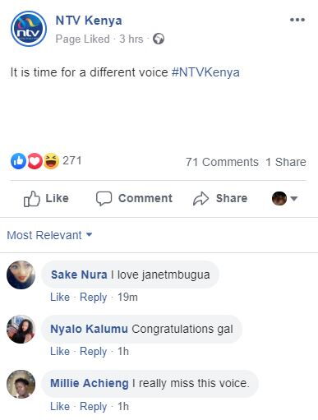Screen dimensions: 318x420
Task: Click the red heart reaction icon
Action: pyautogui.click(x=35, y=161)
